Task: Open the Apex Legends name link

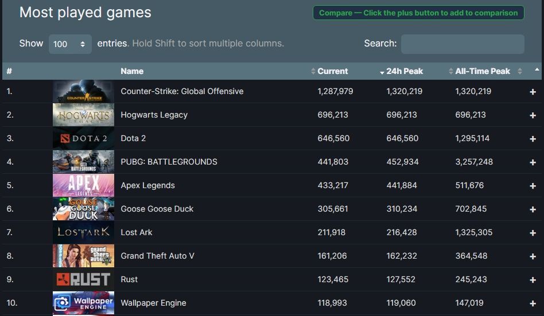Action: [x=147, y=185]
